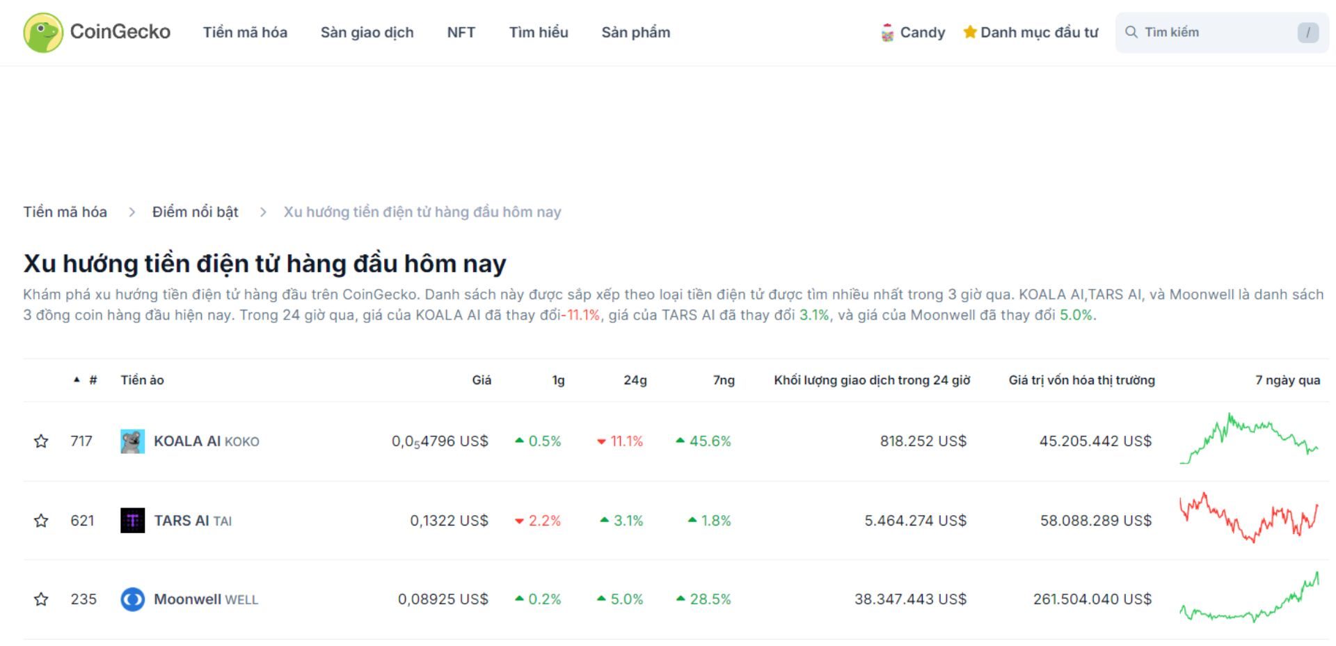Image resolution: width=1336 pixels, height=646 pixels.
Task: Select Sàn giao dịch in the navigation
Action: coord(367,32)
